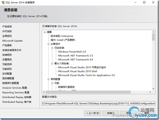Click the 上一步(B) back button
Screen dimensions: 159x120
93,113
